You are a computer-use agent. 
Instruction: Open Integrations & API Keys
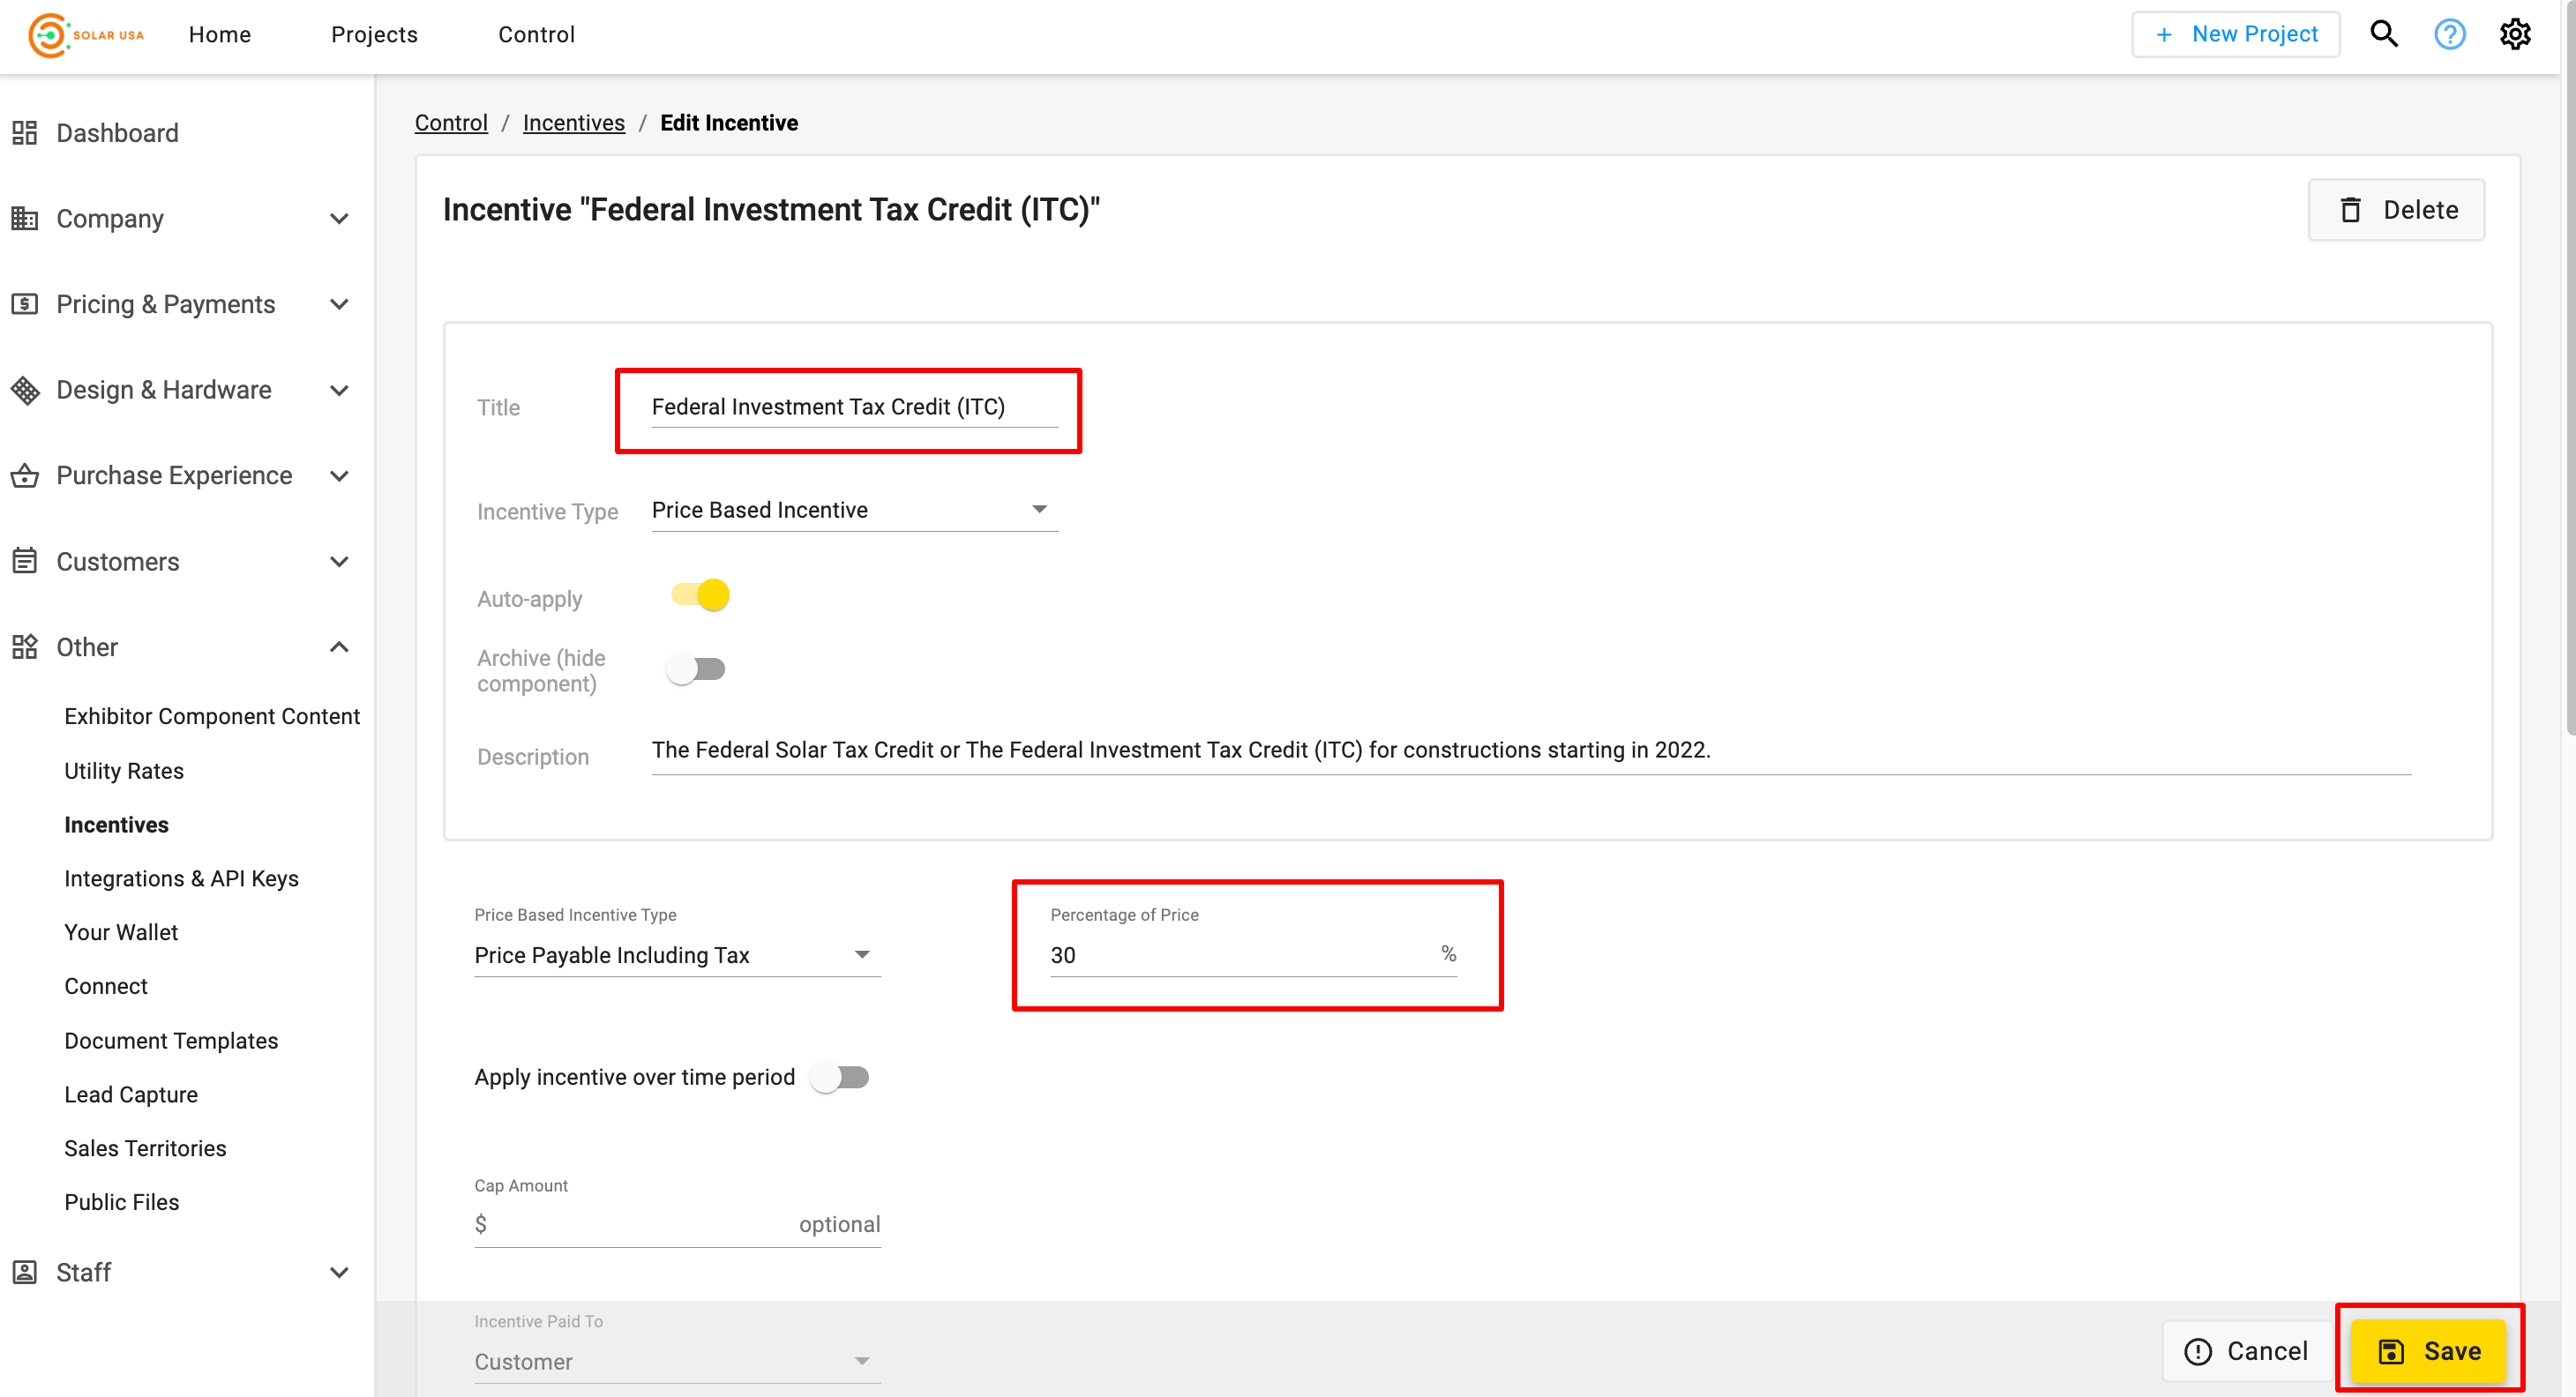181,878
